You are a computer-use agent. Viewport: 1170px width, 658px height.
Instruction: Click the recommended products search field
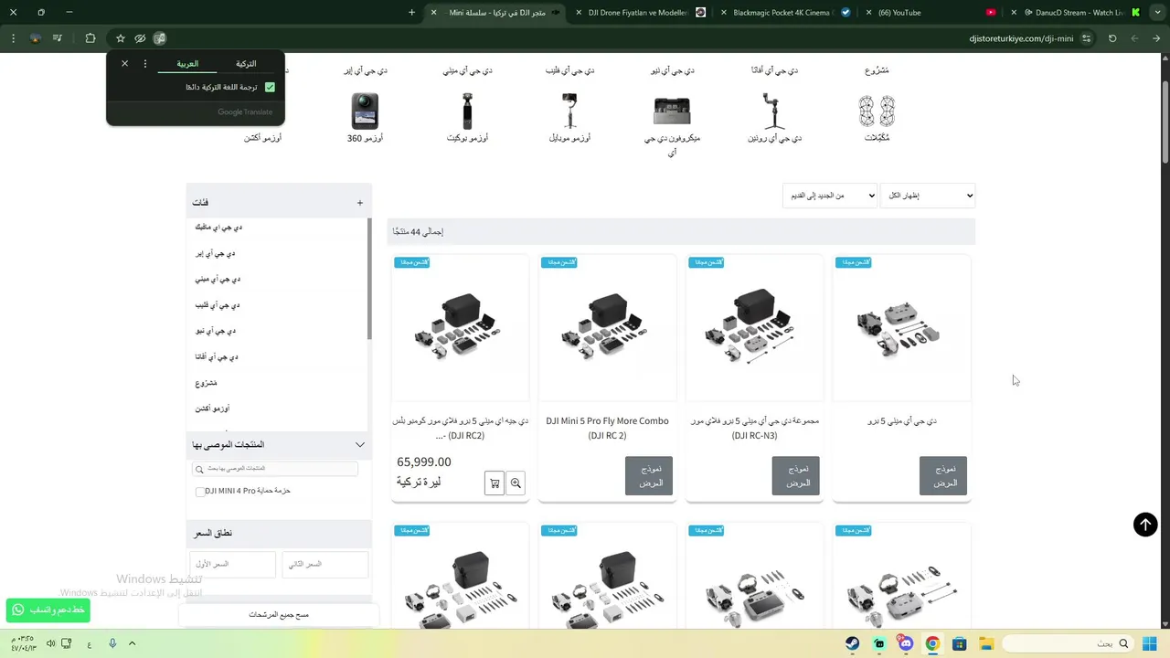click(275, 469)
